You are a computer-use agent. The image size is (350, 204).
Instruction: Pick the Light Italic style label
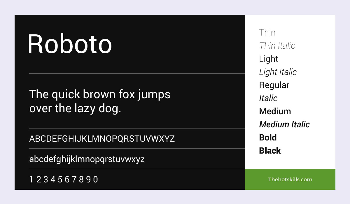(x=278, y=72)
